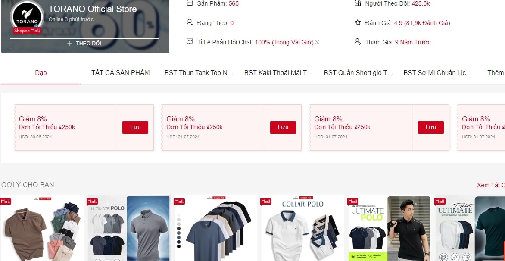Click the star icon beside Đánh Giá
The height and width of the screenshot is (261, 505).
[x=358, y=22]
